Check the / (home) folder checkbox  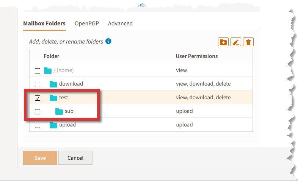click(38, 71)
